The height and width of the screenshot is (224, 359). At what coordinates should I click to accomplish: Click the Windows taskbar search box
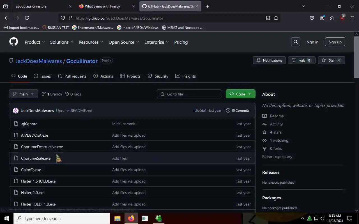tap(62, 218)
